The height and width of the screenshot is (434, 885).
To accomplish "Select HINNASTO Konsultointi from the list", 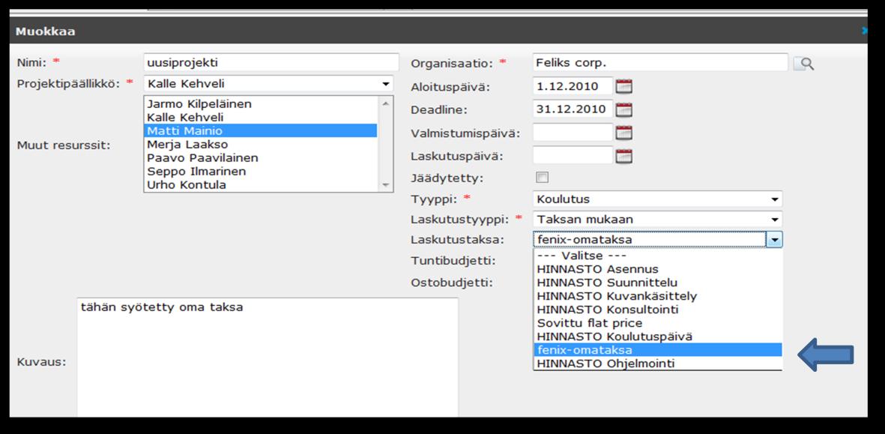I will (x=657, y=310).
